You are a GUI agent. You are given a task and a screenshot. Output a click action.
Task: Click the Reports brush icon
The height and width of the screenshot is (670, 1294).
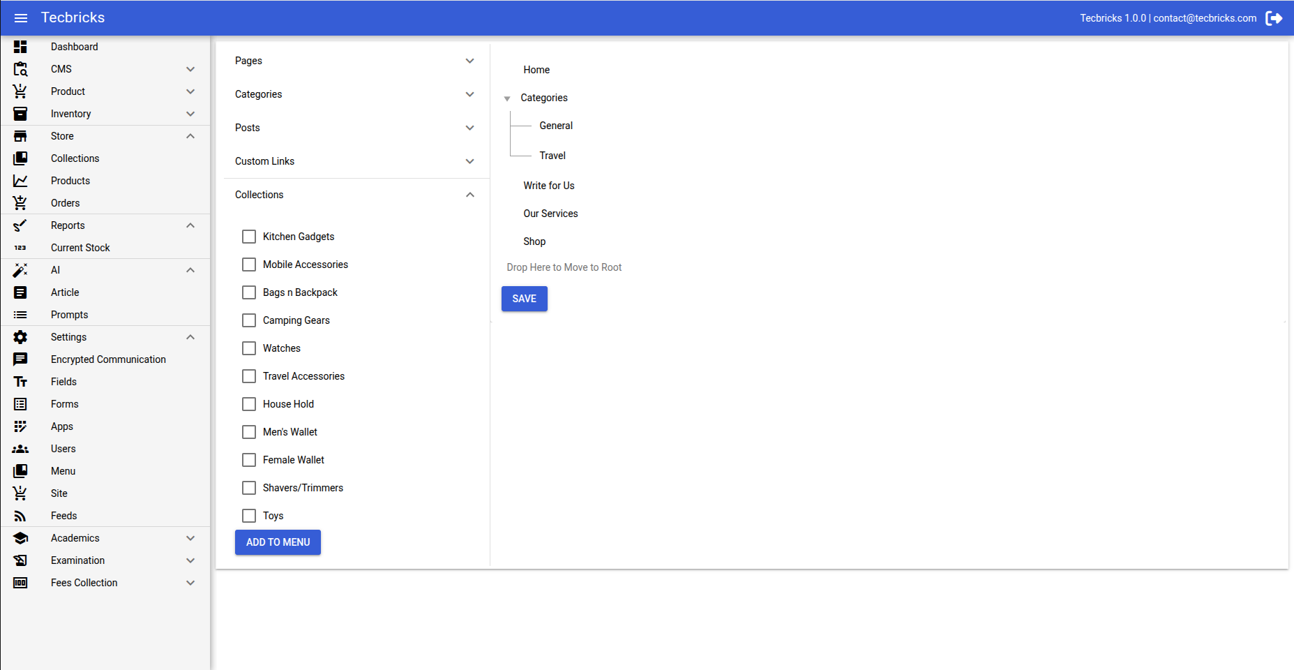coord(20,225)
